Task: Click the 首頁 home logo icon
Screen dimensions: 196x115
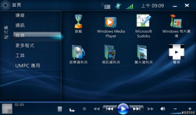Action: coord(6,5)
